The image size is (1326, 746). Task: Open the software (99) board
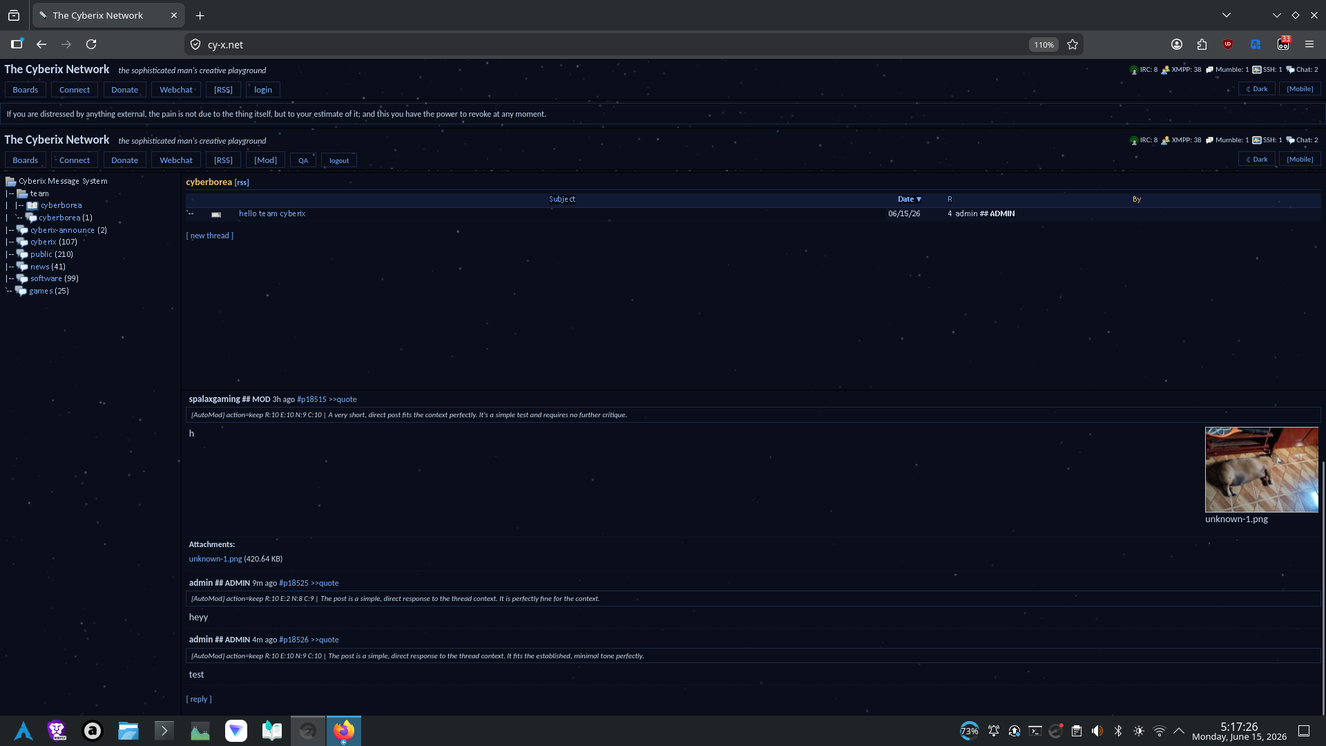click(x=46, y=278)
